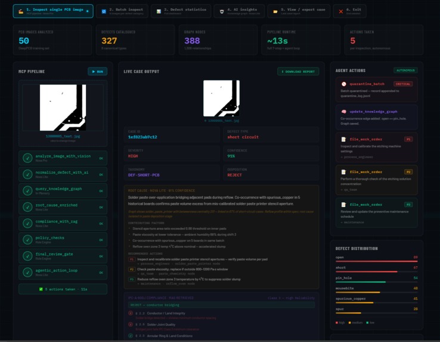Click the check circle for query_knowledge_graph
Image resolution: width=440 pixels, height=342 pixels.
[27, 190]
